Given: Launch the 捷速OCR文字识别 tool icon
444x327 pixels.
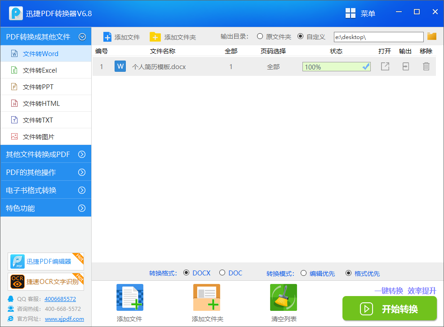Looking at the screenshot, I should pos(45,283).
